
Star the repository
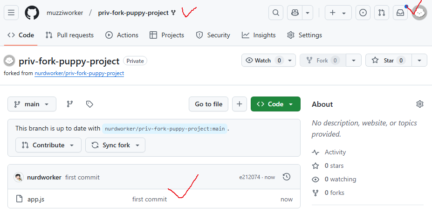389,61
